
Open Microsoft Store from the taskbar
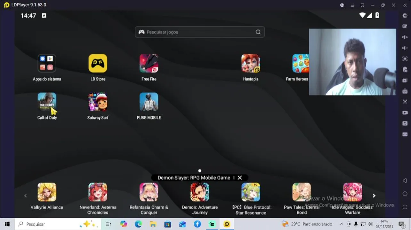click(x=168, y=224)
